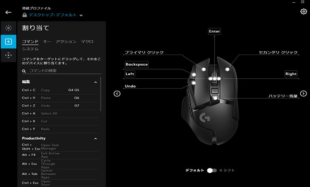The image size is (310, 187).
Task: Maximize the G HUB window
Action: point(302,2)
